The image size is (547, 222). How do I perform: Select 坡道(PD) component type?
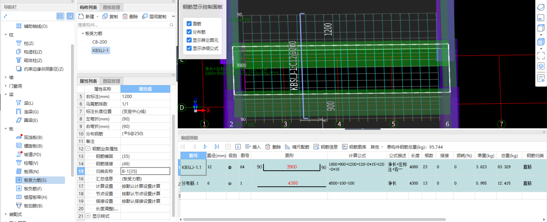(x=29, y=154)
